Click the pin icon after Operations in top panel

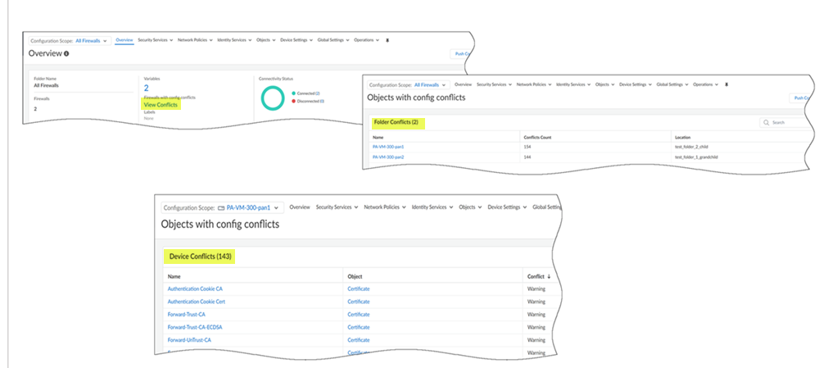pos(387,39)
